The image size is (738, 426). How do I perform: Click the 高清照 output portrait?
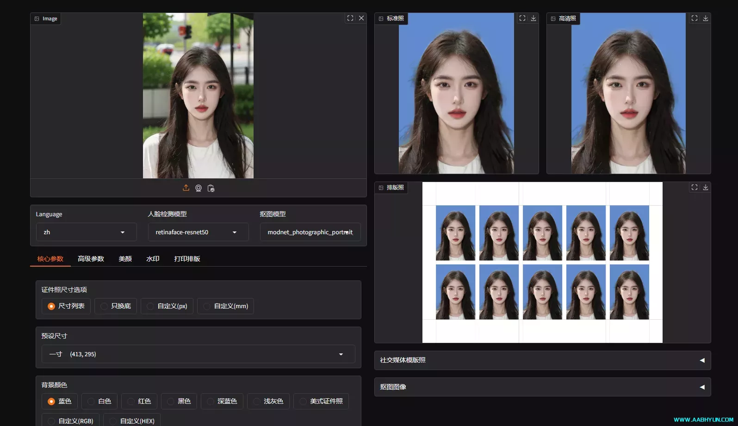click(628, 93)
